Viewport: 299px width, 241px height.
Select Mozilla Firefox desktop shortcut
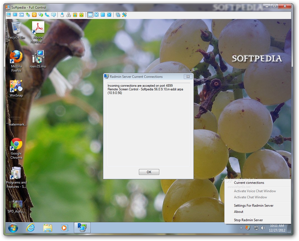point(16,61)
